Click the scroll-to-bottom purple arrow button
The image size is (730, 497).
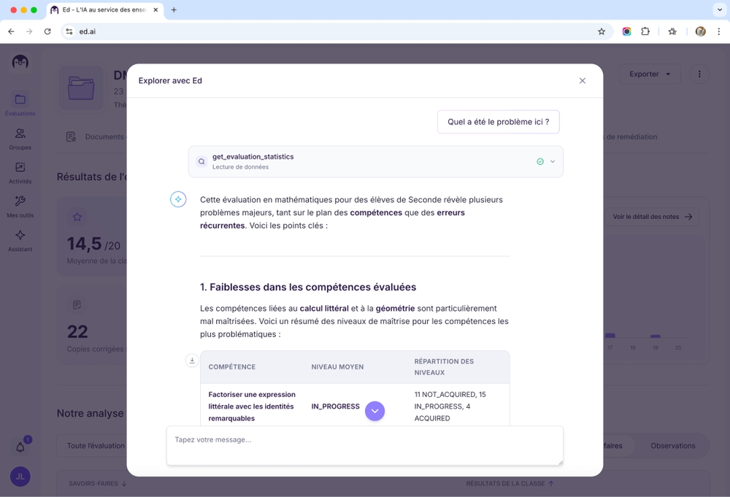tap(374, 411)
